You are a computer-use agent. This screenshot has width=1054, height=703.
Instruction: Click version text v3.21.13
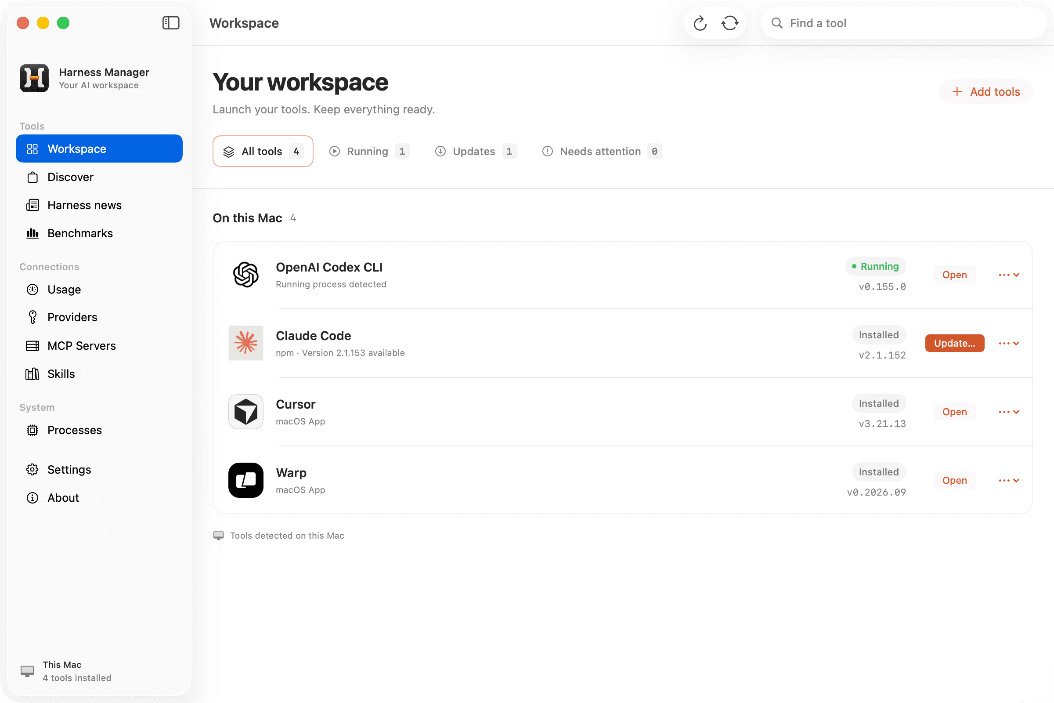pyautogui.click(x=882, y=424)
